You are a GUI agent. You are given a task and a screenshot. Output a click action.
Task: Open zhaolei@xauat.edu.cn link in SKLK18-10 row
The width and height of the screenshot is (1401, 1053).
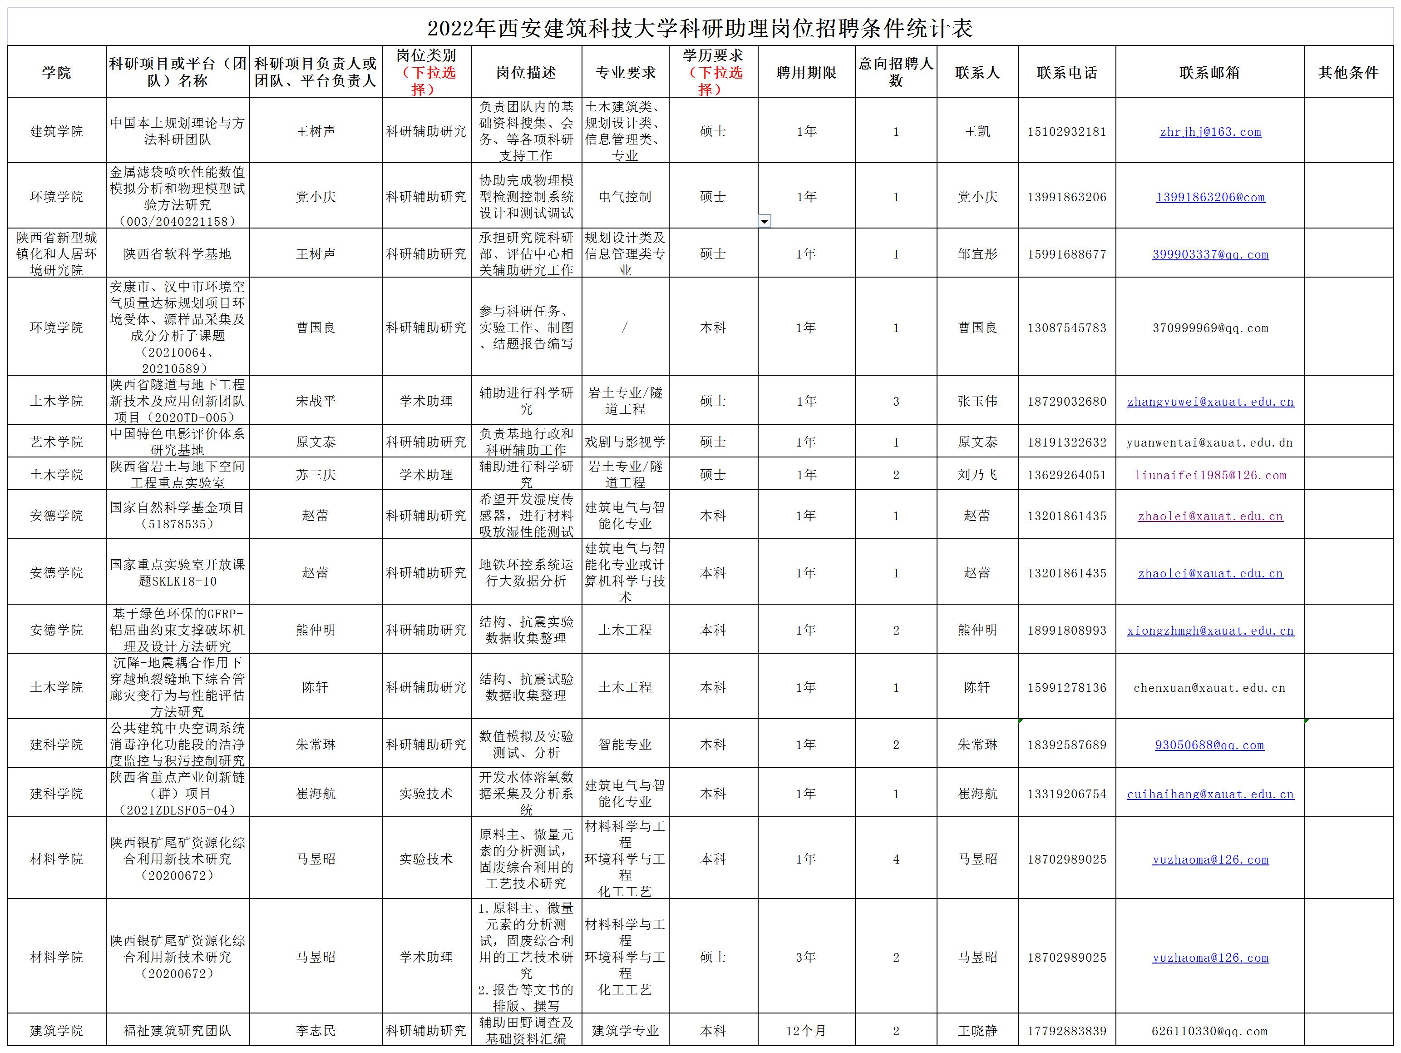(1210, 573)
